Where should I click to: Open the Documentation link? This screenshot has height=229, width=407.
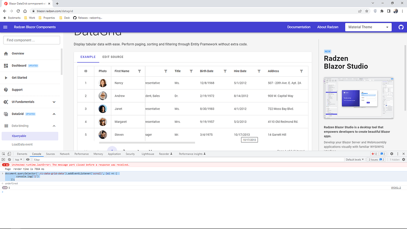point(299,27)
